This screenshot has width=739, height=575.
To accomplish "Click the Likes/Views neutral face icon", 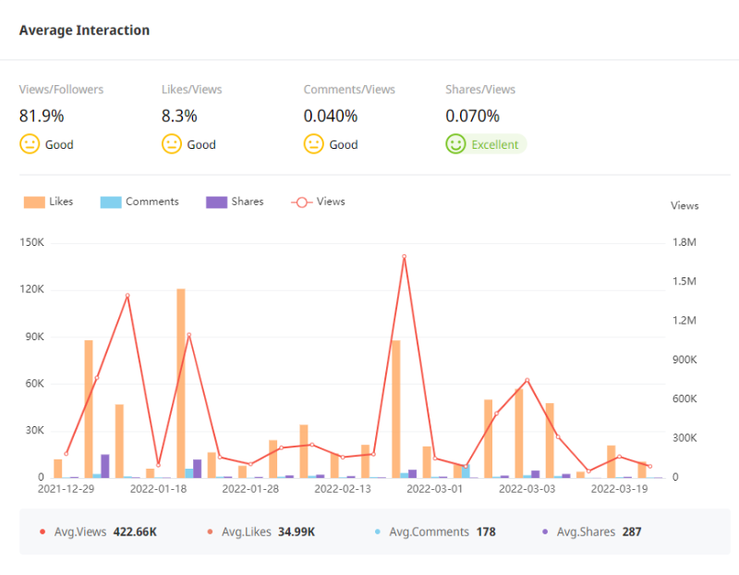I will coord(172,144).
